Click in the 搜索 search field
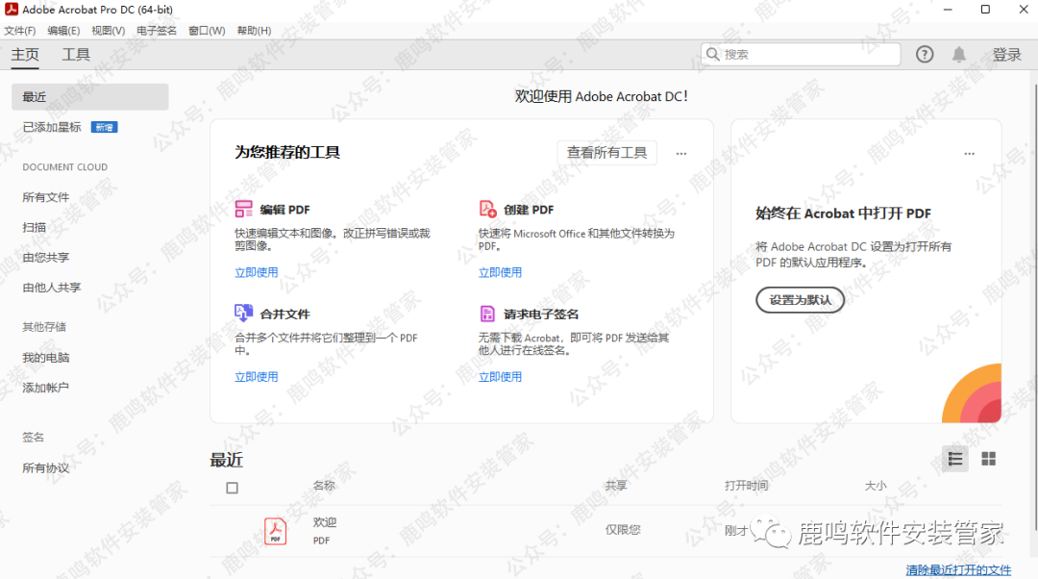The height and width of the screenshot is (579, 1038). click(807, 55)
